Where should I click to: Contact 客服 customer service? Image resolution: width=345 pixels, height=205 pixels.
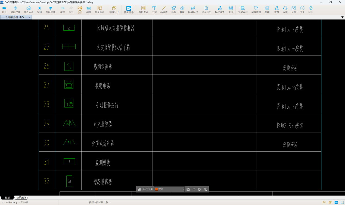[285, 10]
